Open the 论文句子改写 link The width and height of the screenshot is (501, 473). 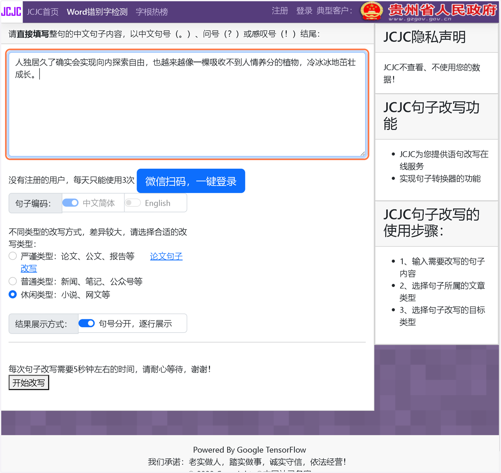point(166,256)
